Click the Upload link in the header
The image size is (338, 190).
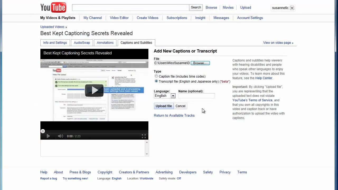(x=246, y=8)
